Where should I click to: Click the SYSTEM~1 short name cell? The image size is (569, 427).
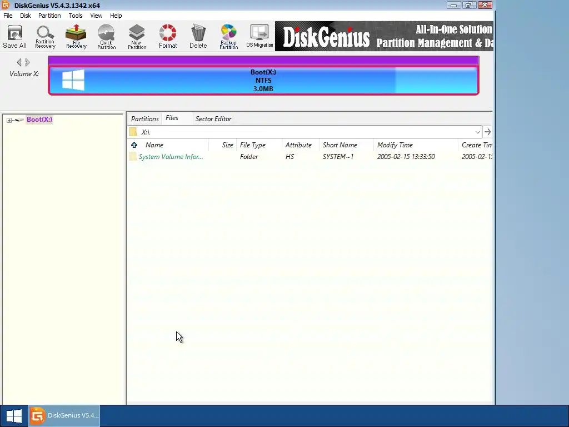(338, 156)
